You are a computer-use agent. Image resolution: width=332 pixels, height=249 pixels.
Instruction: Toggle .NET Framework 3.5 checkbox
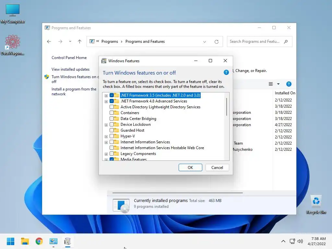click(112, 95)
